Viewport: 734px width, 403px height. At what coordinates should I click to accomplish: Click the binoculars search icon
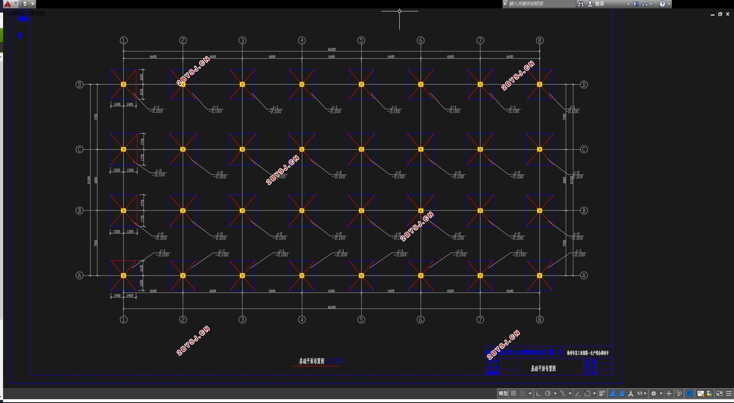tap(581, 4)
